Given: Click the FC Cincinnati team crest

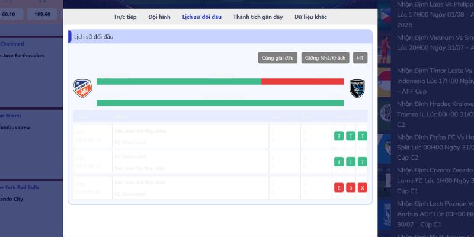Looking at the screenshot, I should click(x=82, y=88).
